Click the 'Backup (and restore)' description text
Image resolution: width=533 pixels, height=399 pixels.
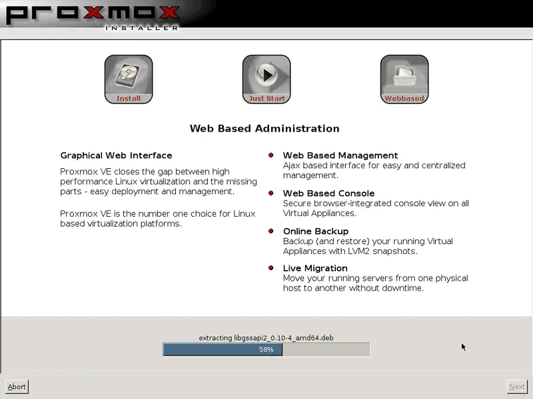coord(368,246)
